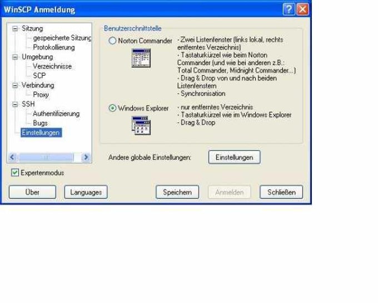Click the Languages button

[86, 192]
